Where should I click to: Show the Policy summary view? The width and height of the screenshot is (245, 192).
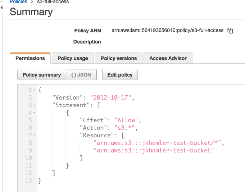[x=42, y=75]
